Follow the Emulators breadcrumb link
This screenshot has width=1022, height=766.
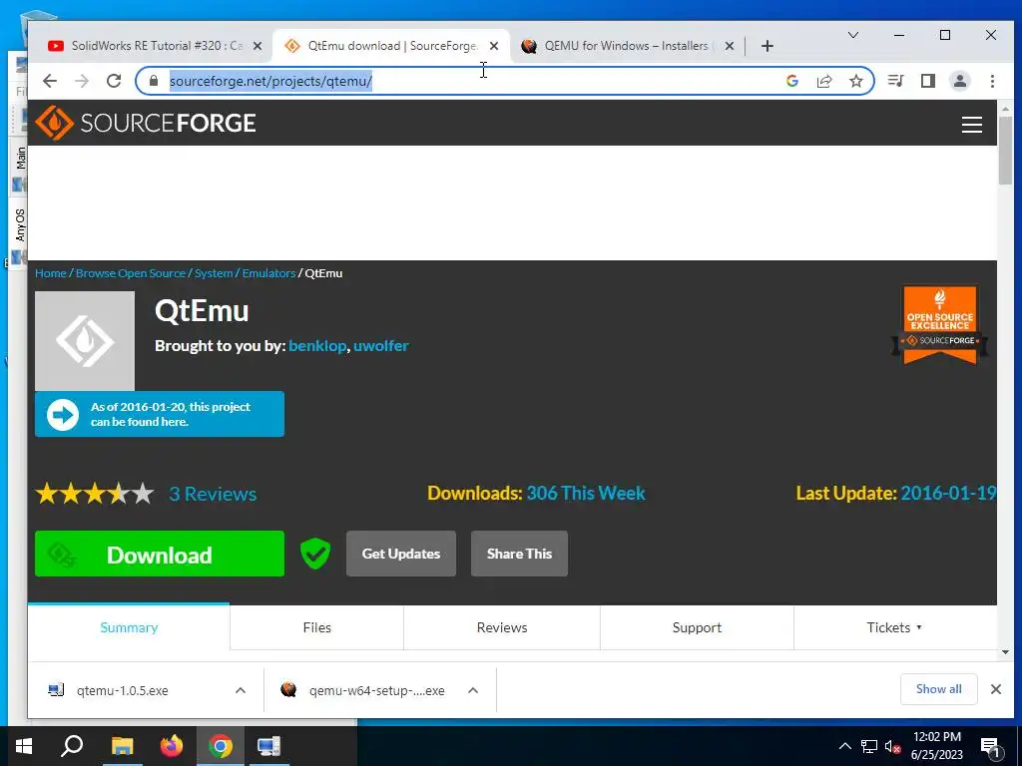[x=268, y=273]
